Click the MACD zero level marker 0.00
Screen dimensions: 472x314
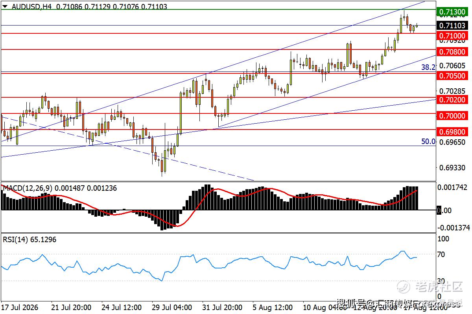tap(444, 210)
